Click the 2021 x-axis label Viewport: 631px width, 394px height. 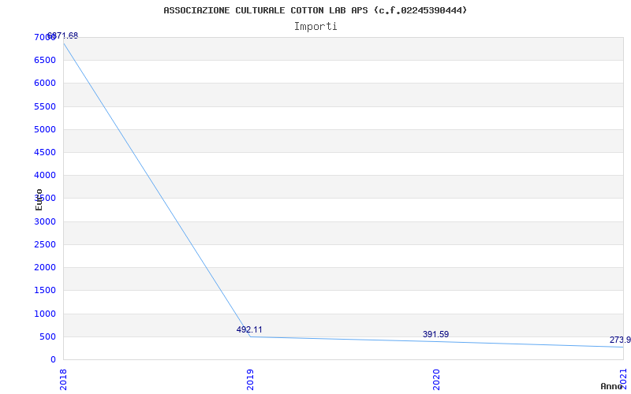click(x=623, y=377)
